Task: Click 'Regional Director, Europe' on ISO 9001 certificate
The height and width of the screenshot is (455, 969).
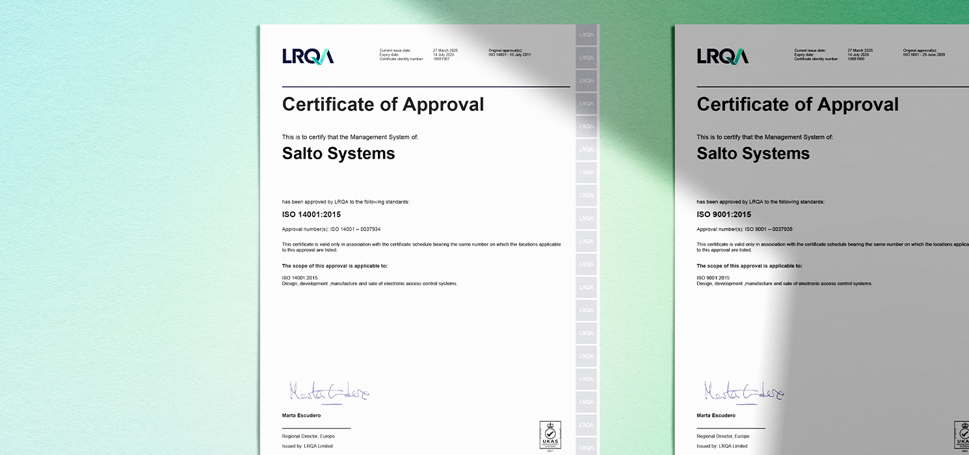Action: (723, 436)
